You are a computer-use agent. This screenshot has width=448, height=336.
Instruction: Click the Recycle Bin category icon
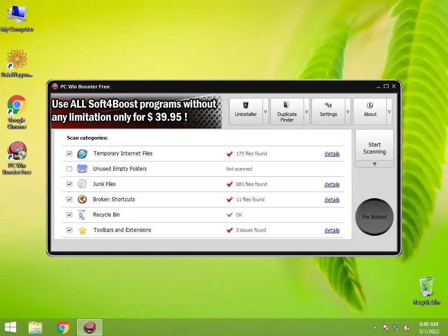tap(82, 214)
